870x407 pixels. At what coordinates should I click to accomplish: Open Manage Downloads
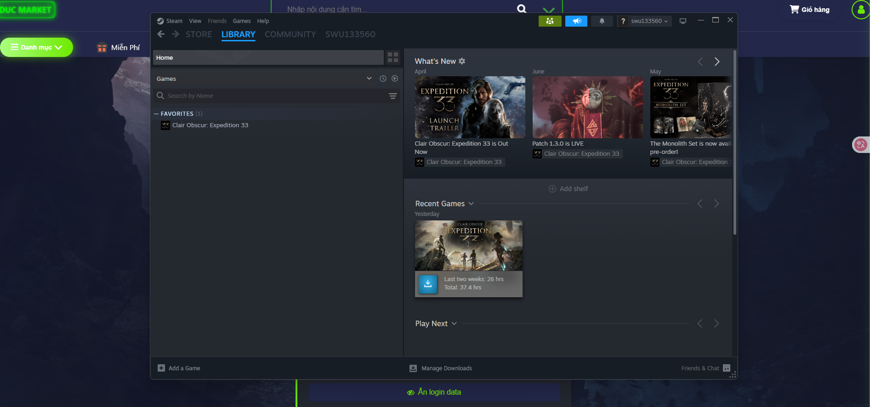(441, 368)
